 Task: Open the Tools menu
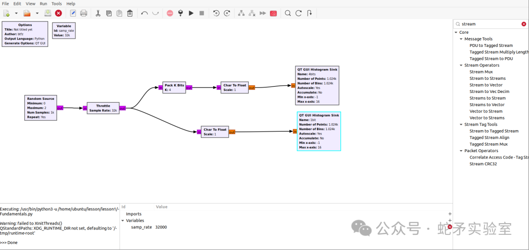[57, 3]
